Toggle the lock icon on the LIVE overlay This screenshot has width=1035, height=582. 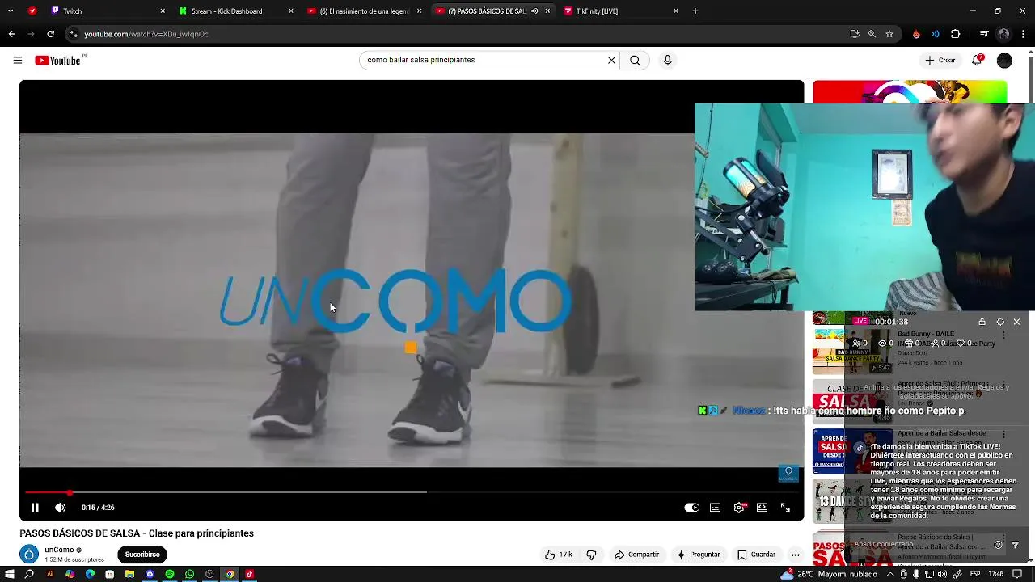982,322
